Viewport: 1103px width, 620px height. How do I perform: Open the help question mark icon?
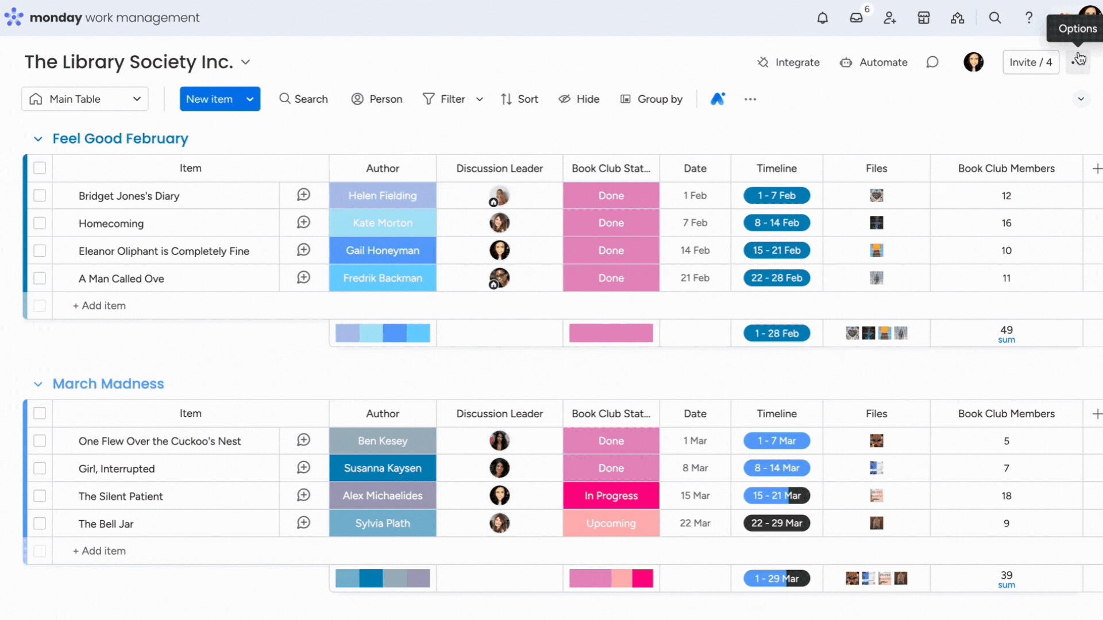point(1029,18)
